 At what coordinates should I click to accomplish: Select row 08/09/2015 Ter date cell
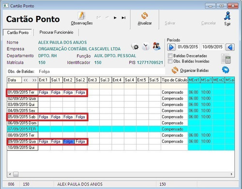pyautogui.click(x=22, y=135)
